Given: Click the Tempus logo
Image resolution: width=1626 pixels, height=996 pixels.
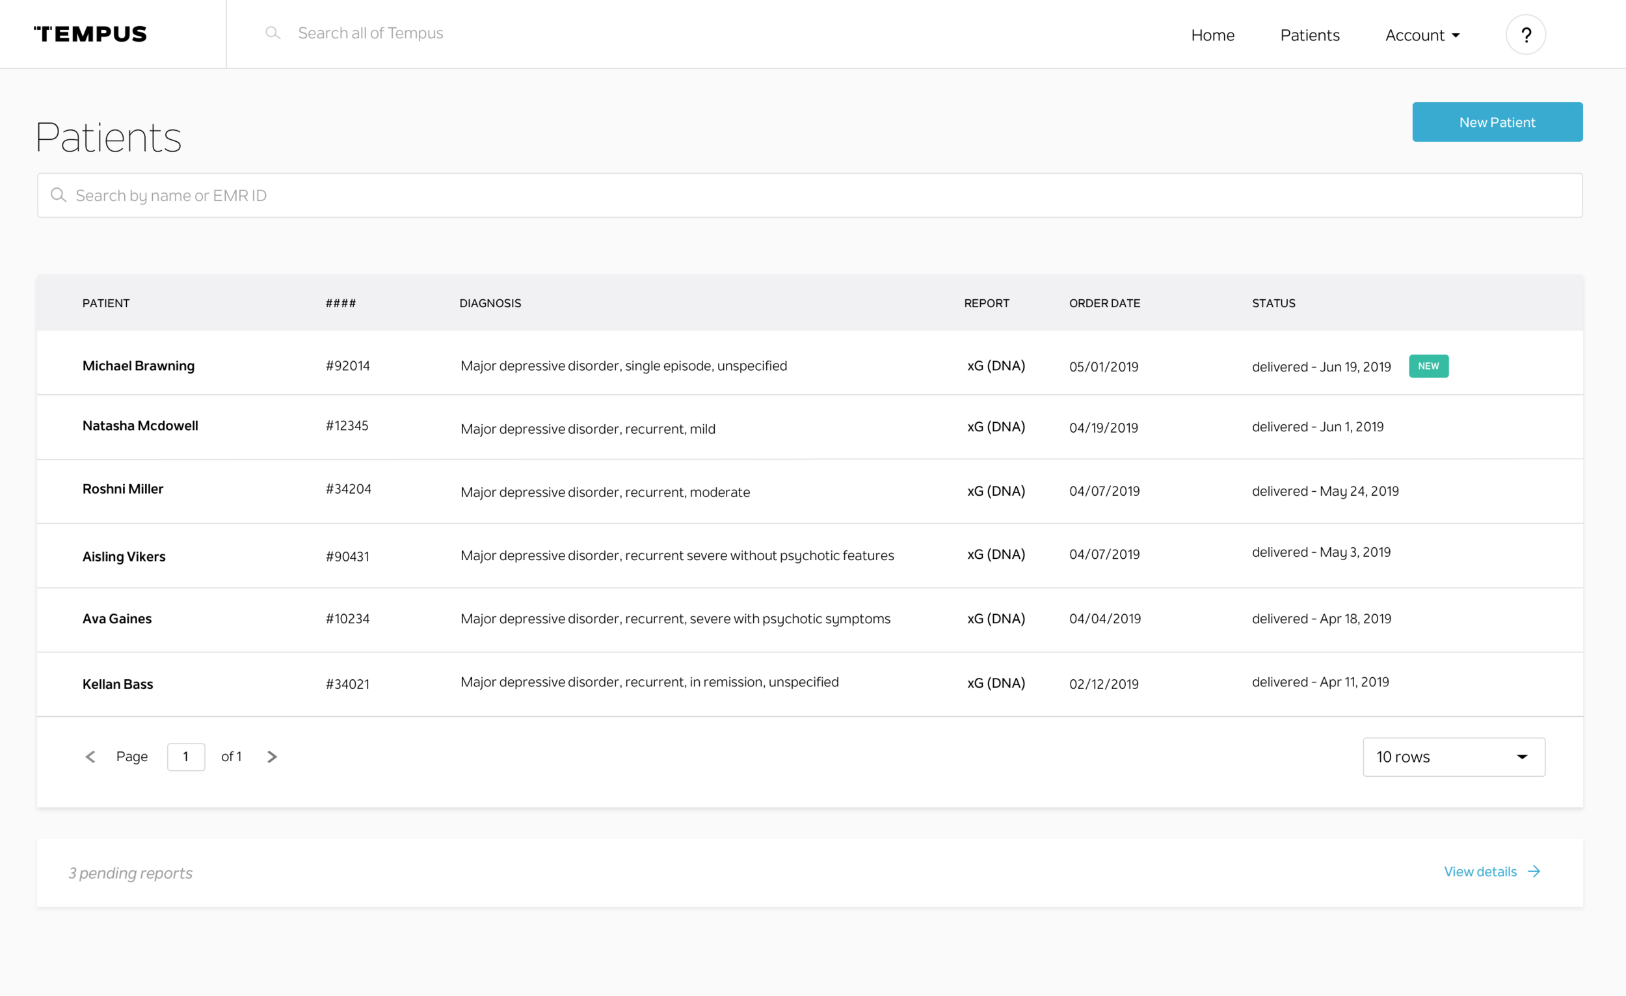Looking at the screenshot, I should pos(90,34).
